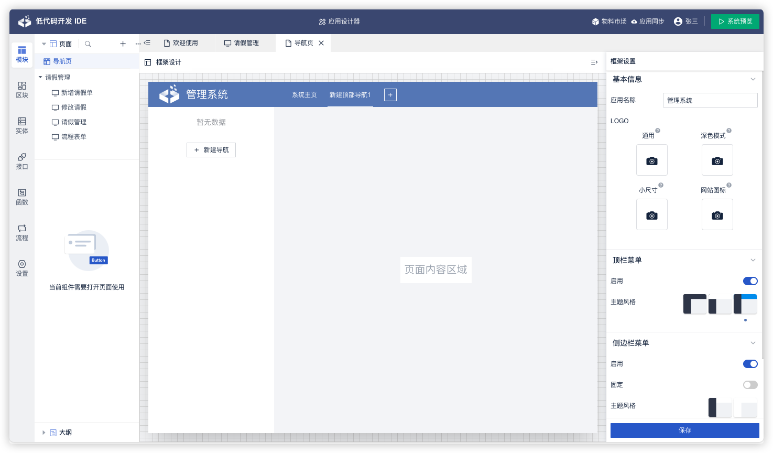The height and width of the screenshot is (453, 773).
Task: Click the 保存 save button
Action: coord(684,430)
